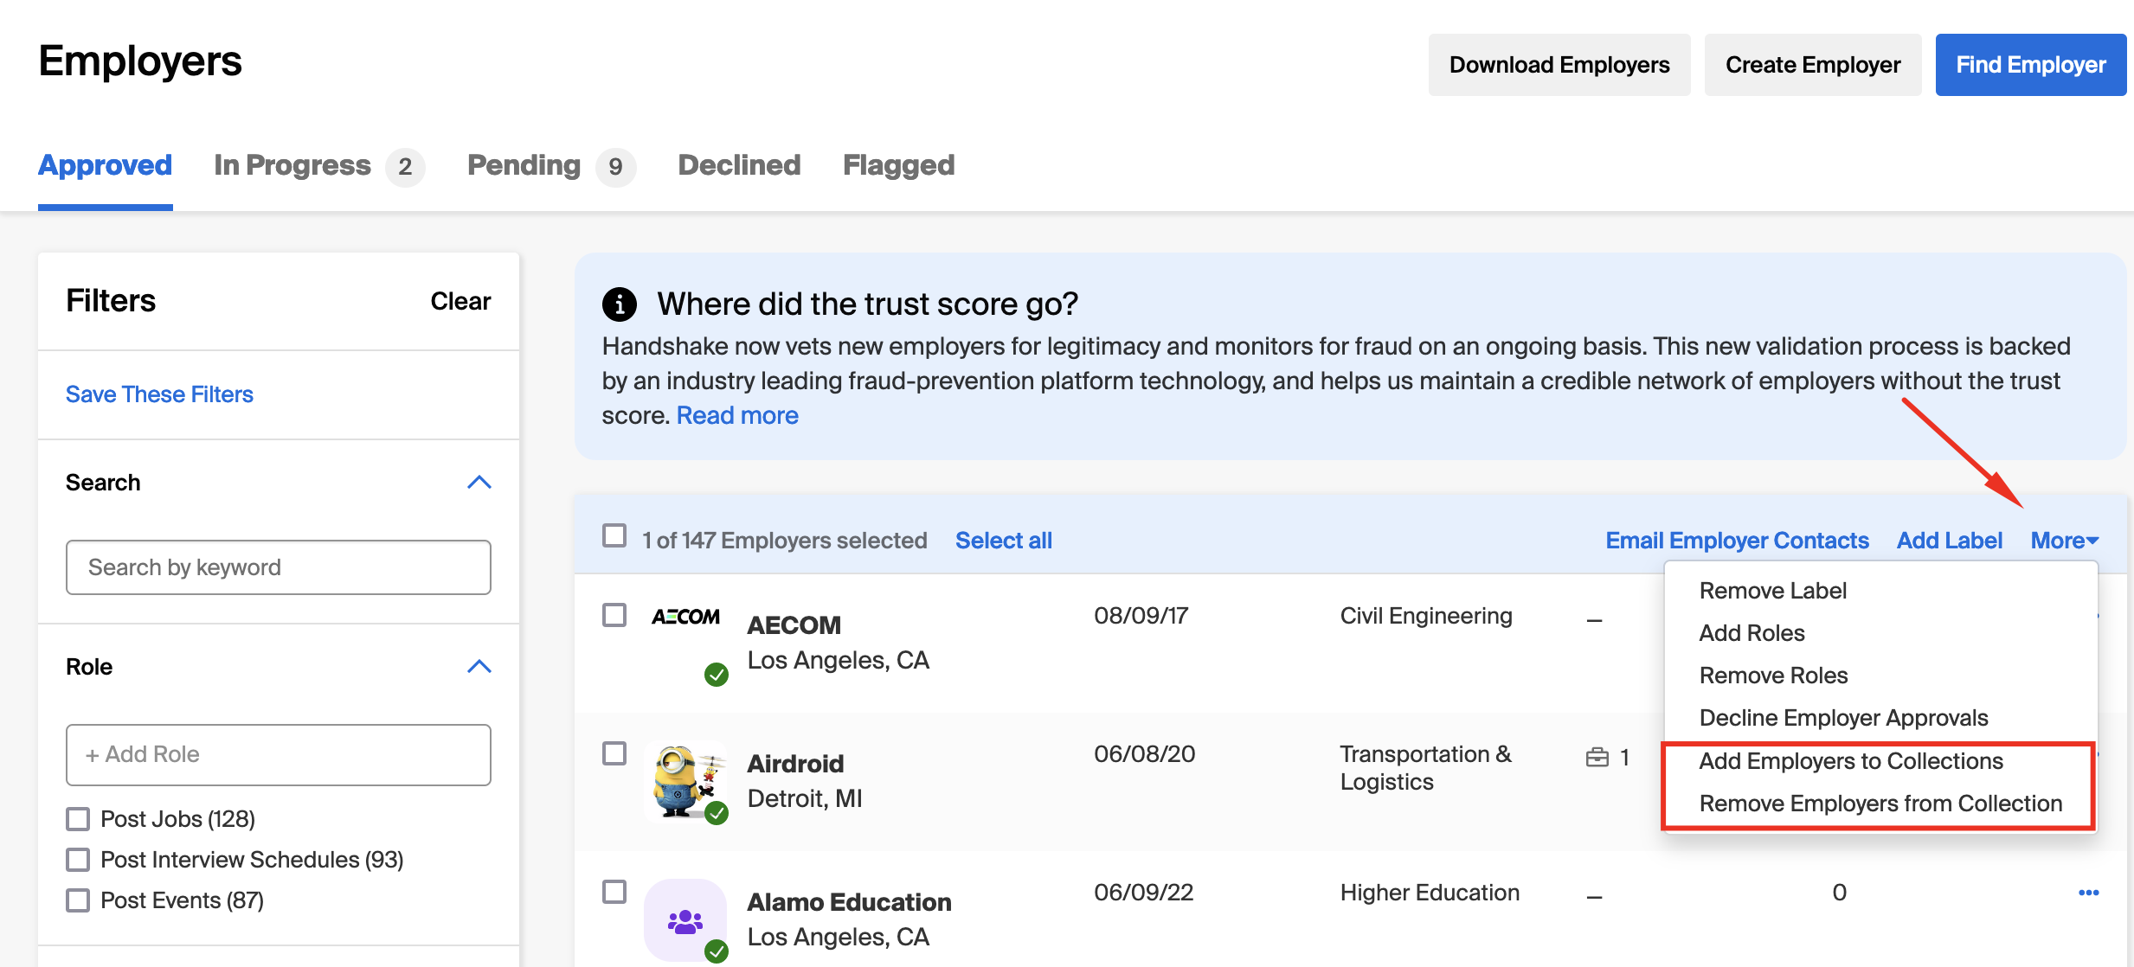Click Email Employer Contacts
The width and height of the screenshot is (2134, 967).
pyautogui.click(x=1737, y=541)
